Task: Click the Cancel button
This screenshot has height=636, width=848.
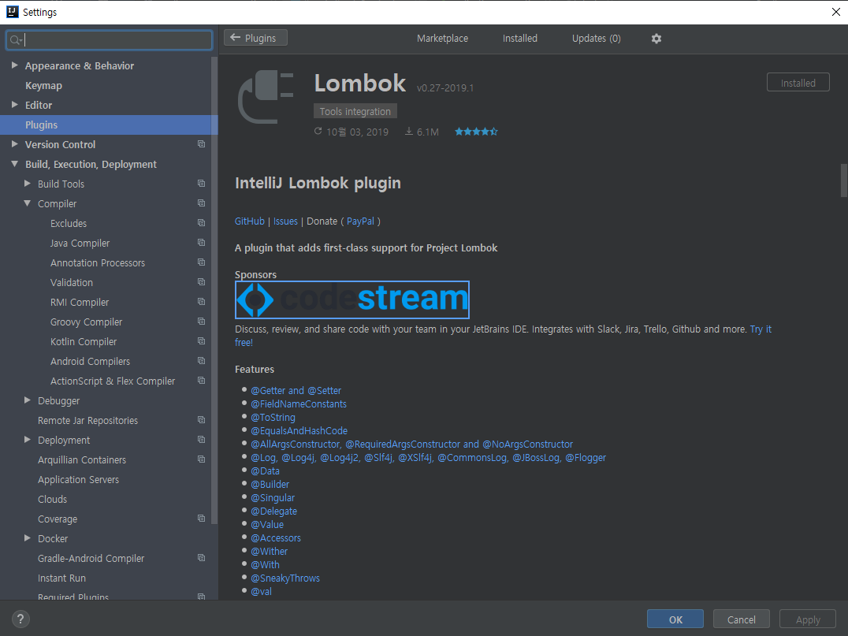Action: coord(741,619)
